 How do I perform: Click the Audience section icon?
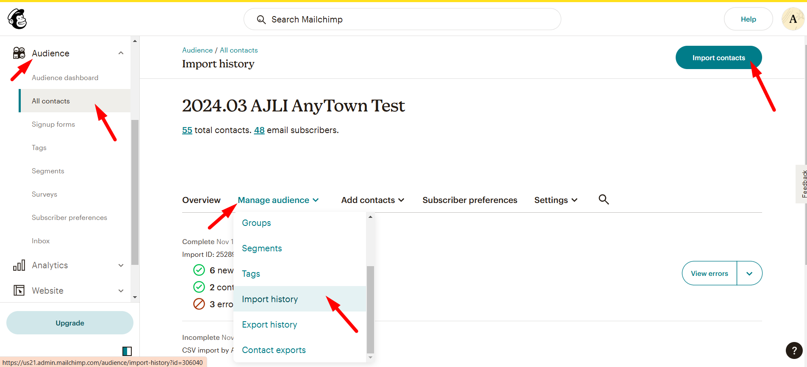(19, 53)
